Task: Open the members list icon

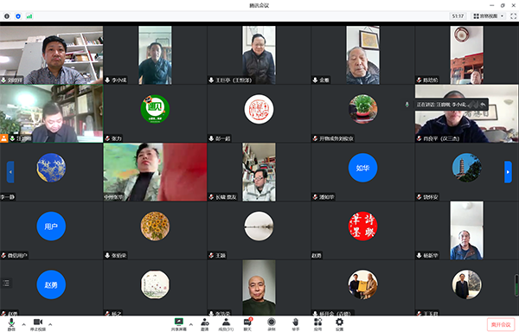Action: point(226,324)
